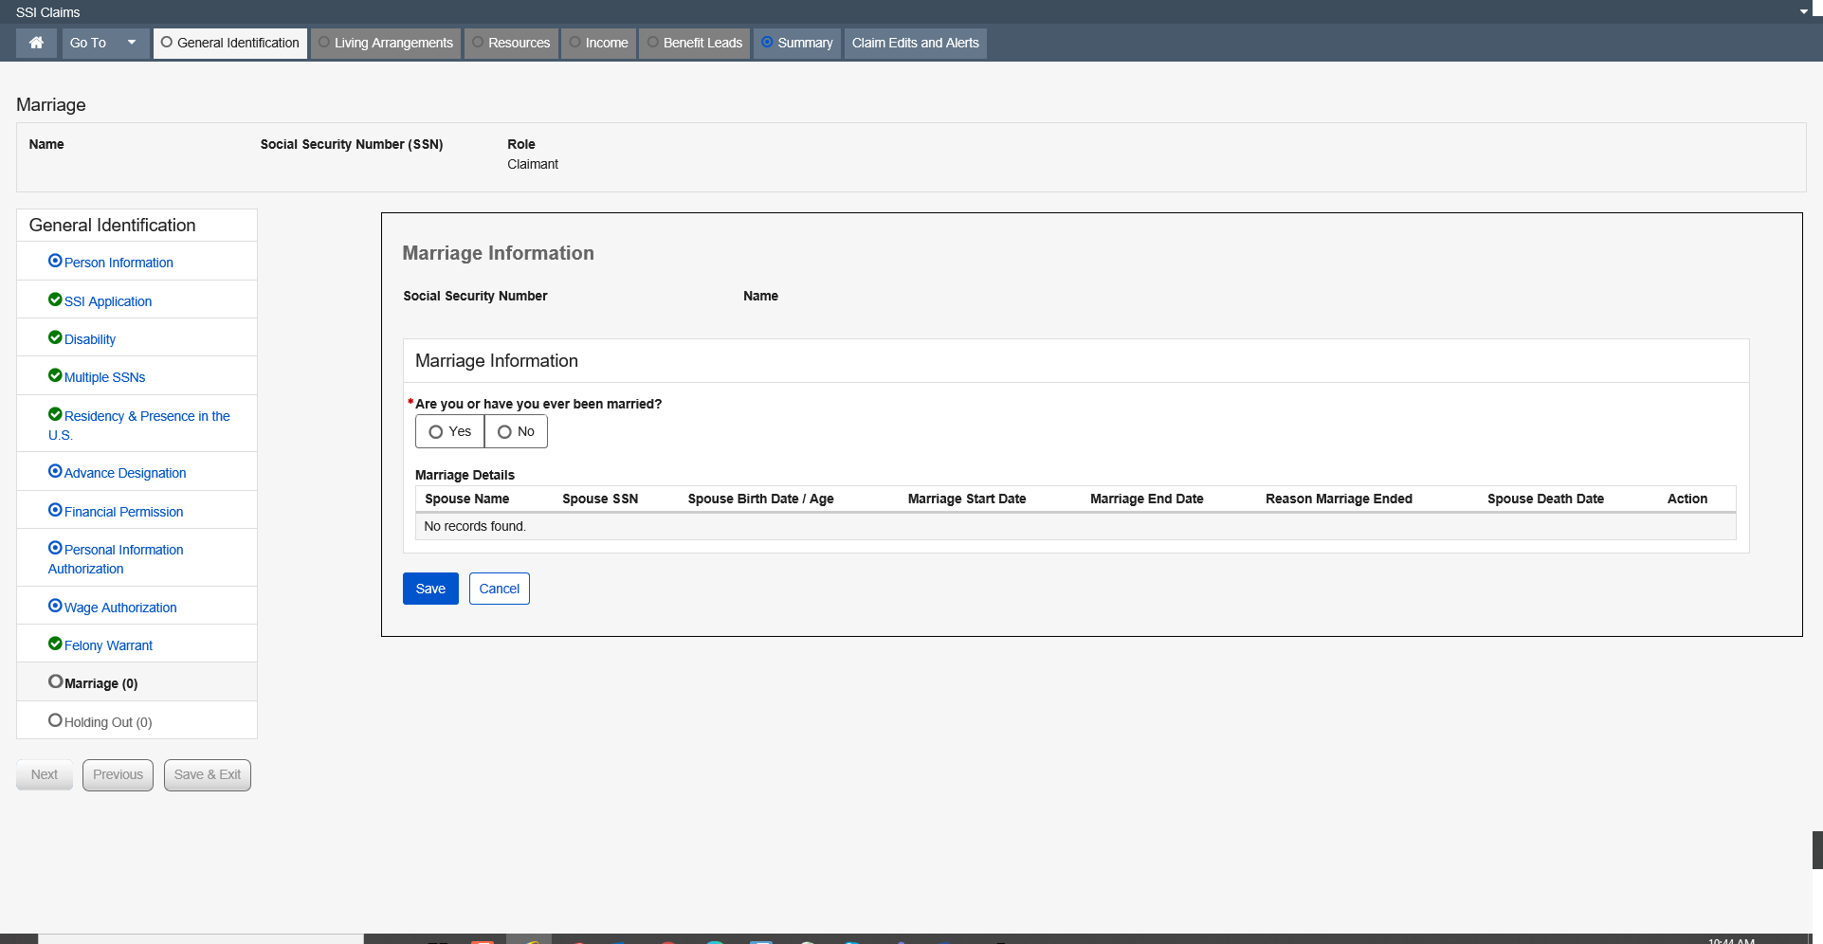
Task: Expand the SSI Claims top-right arrow
Action: (1803, 12)
